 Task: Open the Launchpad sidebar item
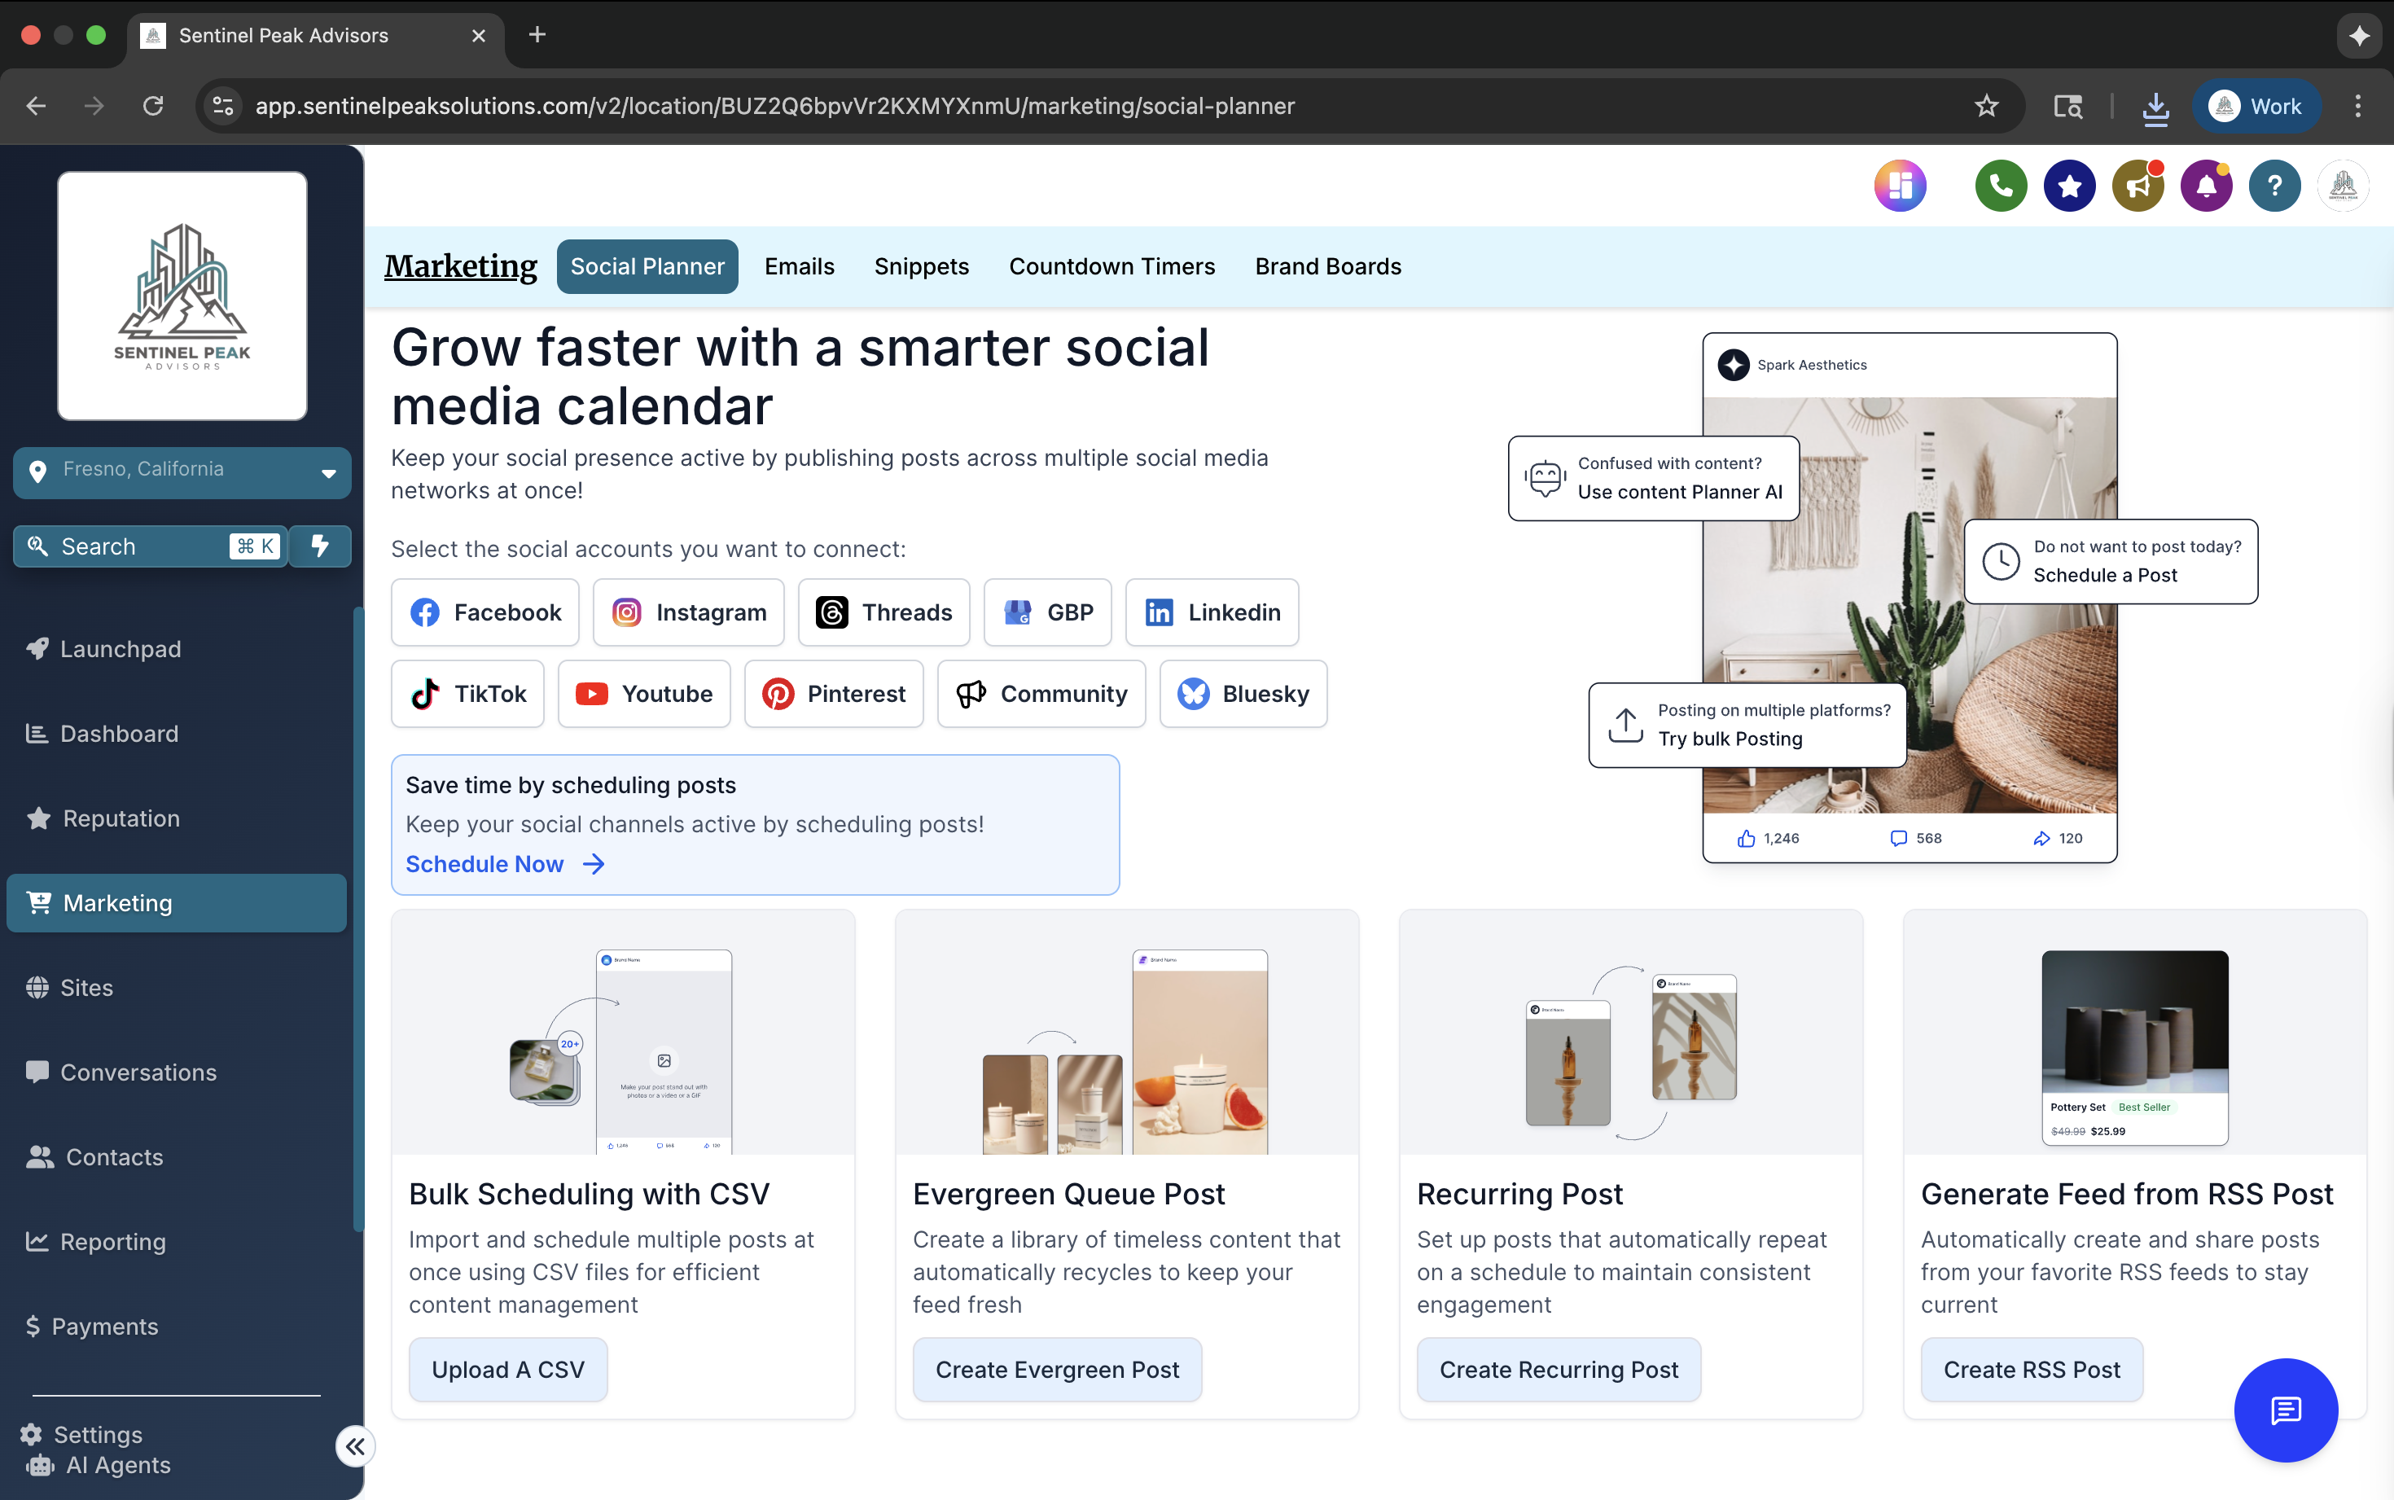[x=119, y=649]
